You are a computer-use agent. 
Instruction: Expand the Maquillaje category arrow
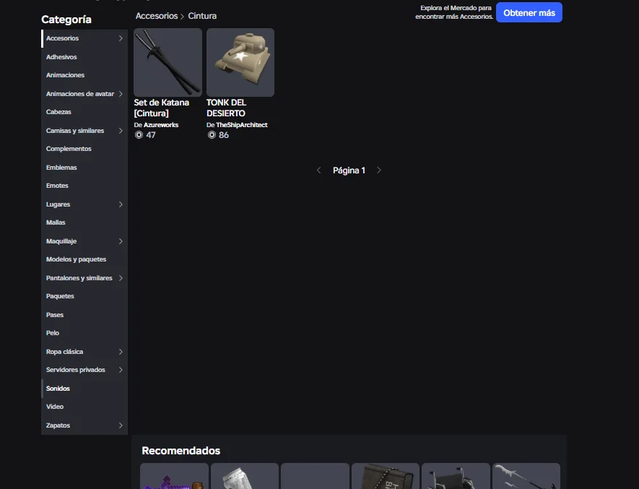121,241
